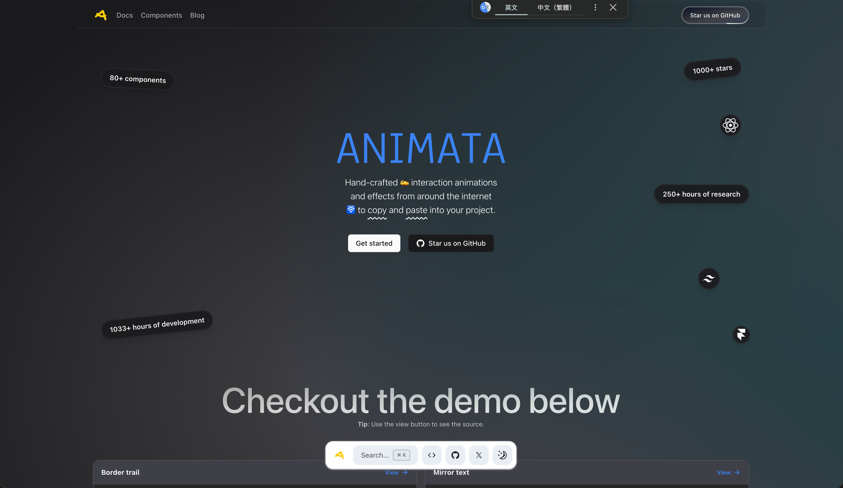
Task: Switch to 中文（繁體）translation tab
Action: [x=555, y=8]
